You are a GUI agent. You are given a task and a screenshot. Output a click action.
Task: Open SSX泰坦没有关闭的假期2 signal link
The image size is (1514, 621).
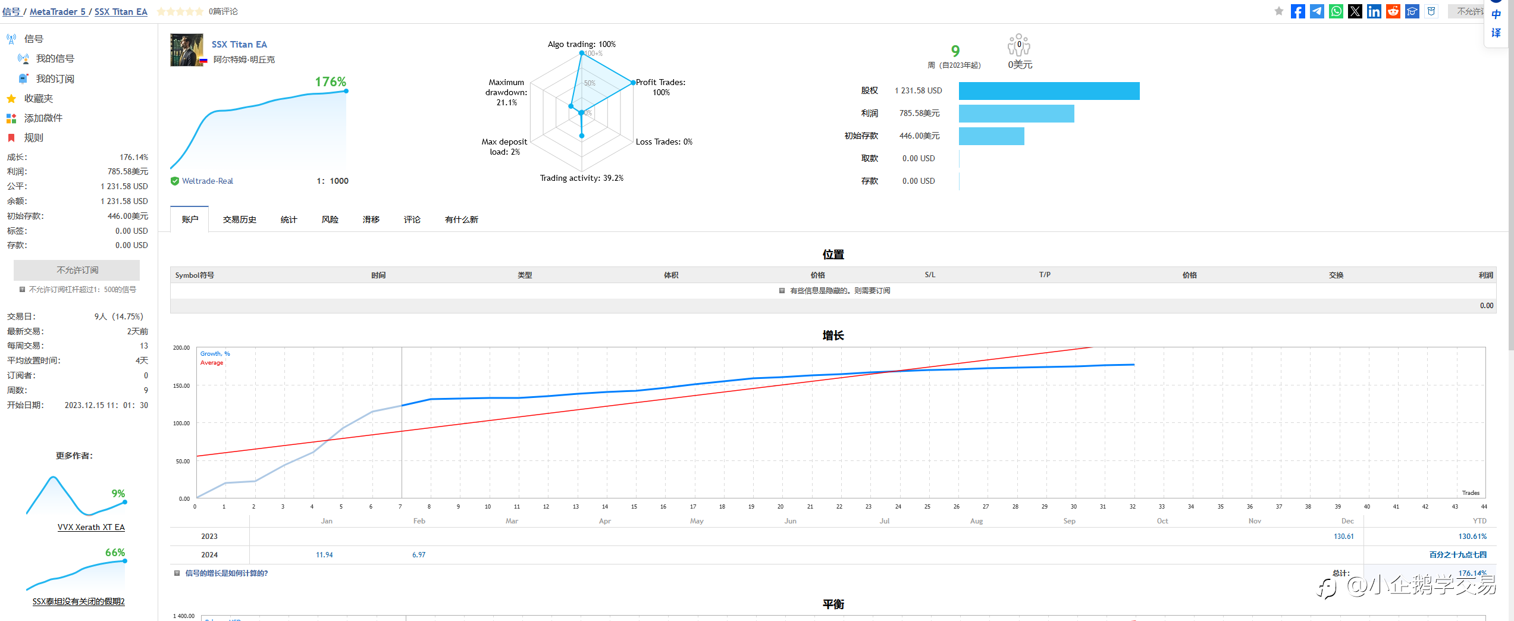(x=79, y=602)
